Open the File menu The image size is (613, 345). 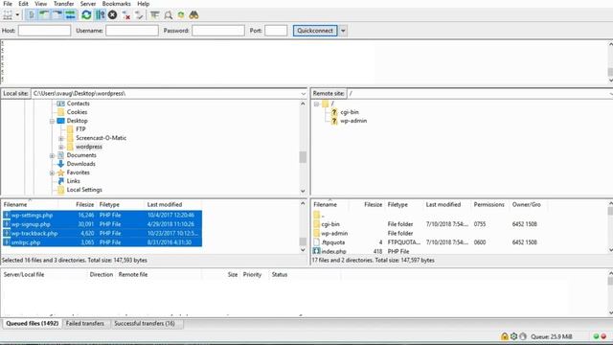pyautogui.click(x=8, y=4)
